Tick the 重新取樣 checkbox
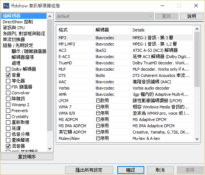The width and height of the screenshot is (205, 175). click(8, 122)
